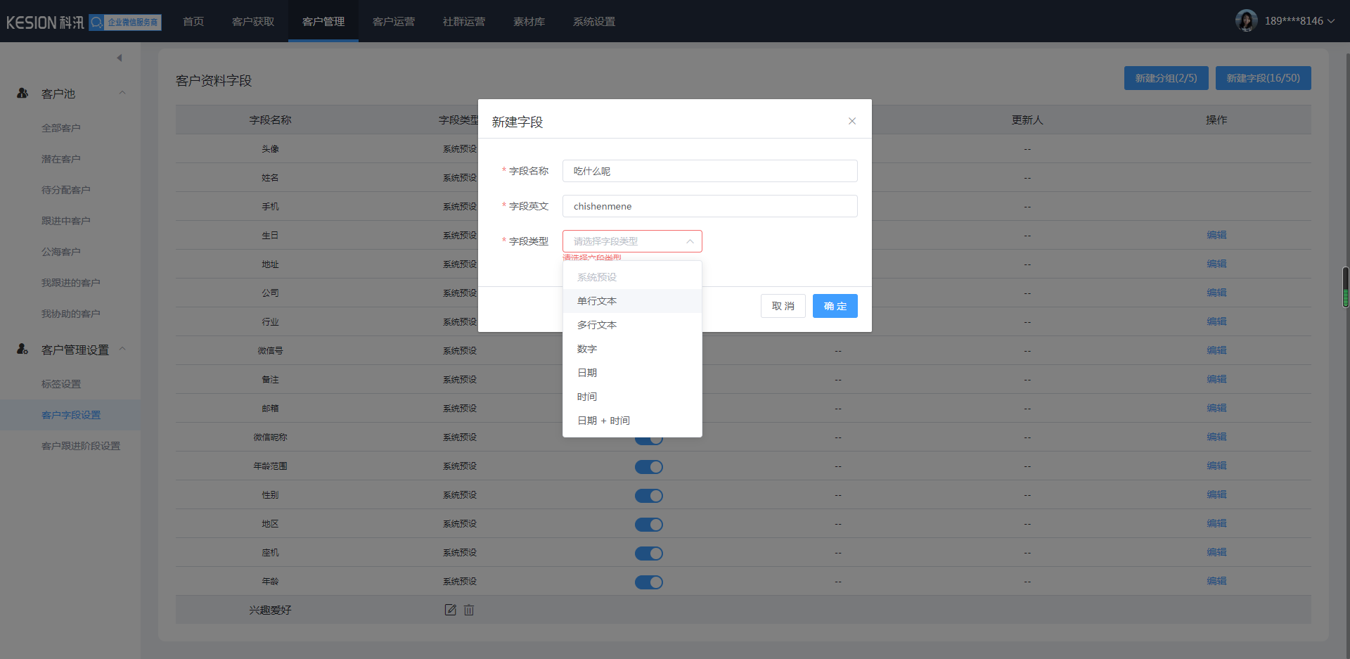
Task: Collapse the 客户池 sidebar section chevron
Action: [122, 94]
